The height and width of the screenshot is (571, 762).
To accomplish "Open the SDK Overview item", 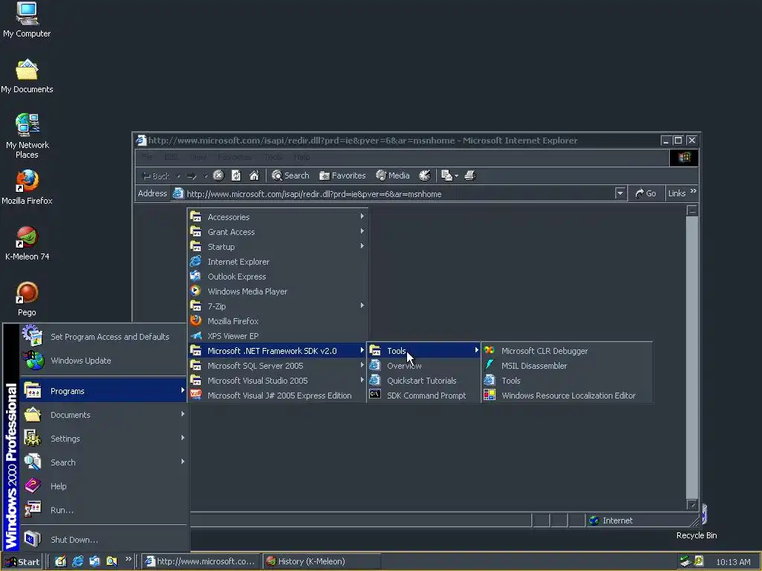I will coord(423,366).
